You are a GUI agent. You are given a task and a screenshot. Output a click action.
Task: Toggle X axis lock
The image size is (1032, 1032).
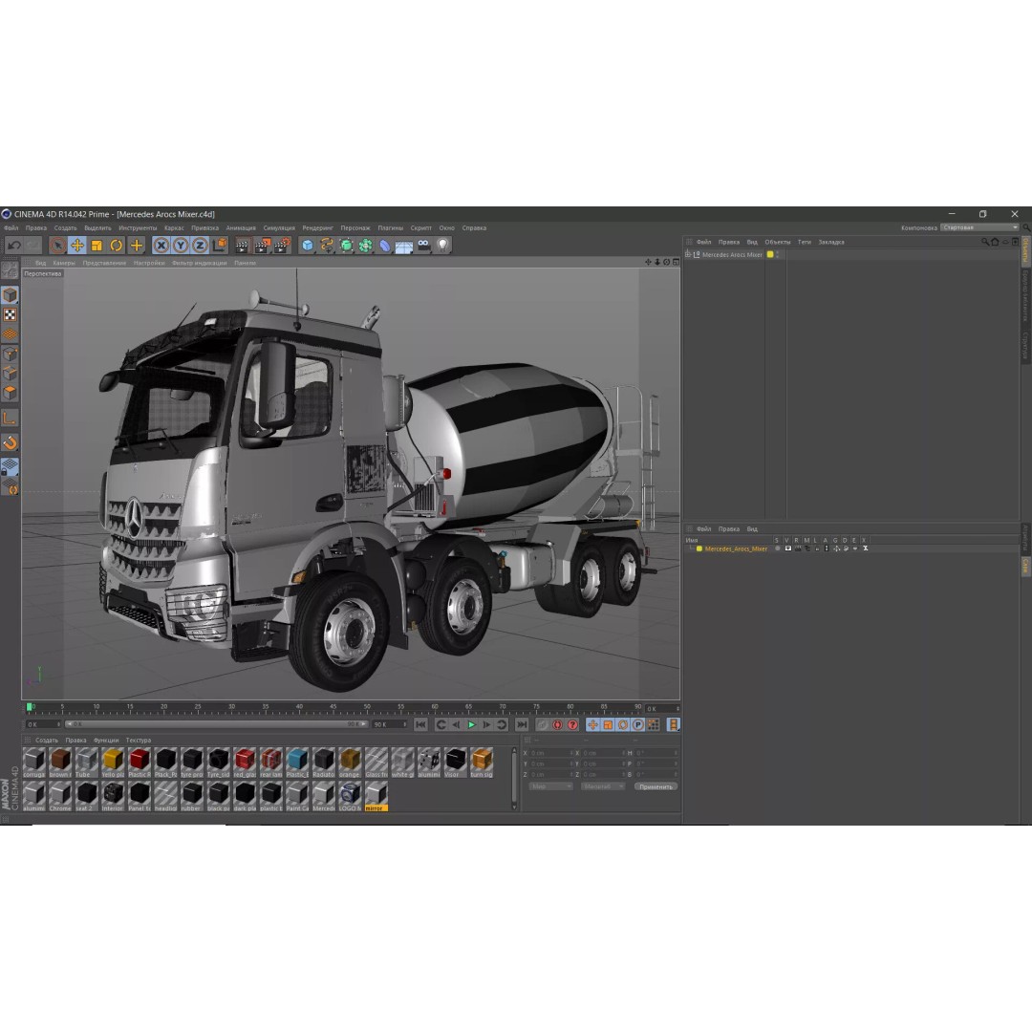[x=161, y=246]
